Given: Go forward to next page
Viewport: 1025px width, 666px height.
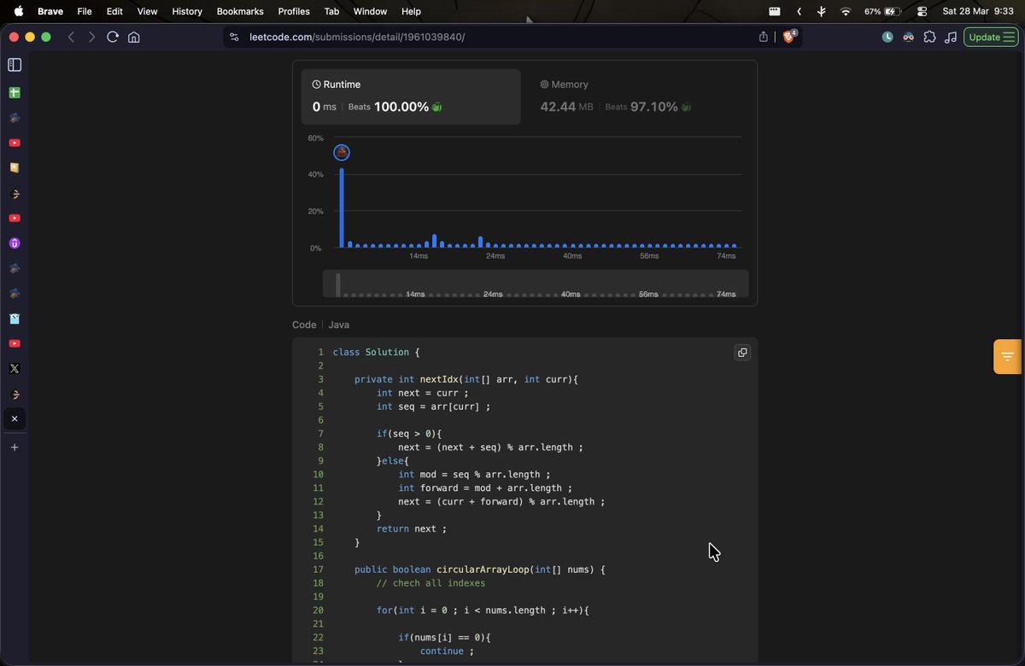Looking at the screenshot, I should 91,37.
